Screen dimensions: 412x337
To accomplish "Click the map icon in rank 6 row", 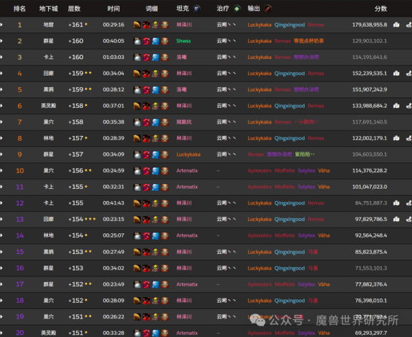I will (396, 106).
